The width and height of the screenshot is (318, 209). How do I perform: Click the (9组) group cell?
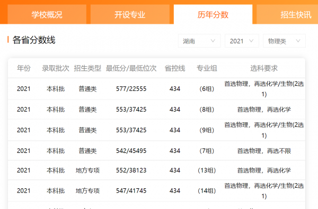(207, 130)
